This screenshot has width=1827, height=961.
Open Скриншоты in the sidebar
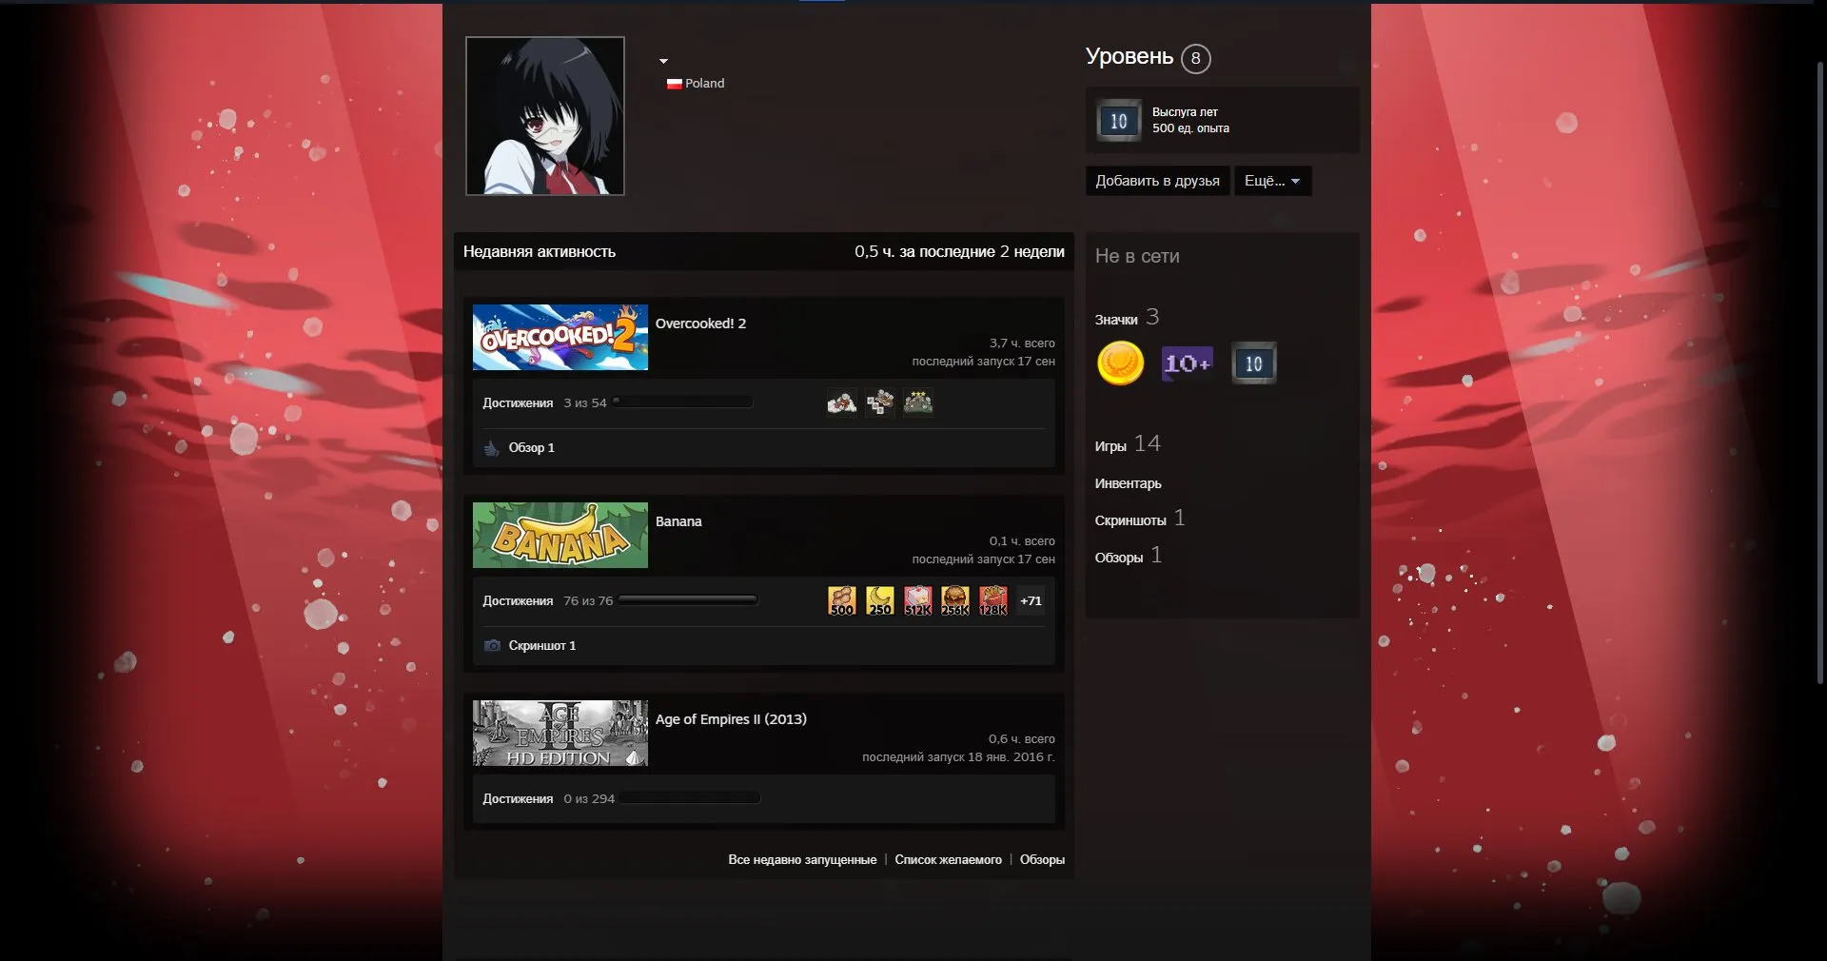[x=1139, y=519]
